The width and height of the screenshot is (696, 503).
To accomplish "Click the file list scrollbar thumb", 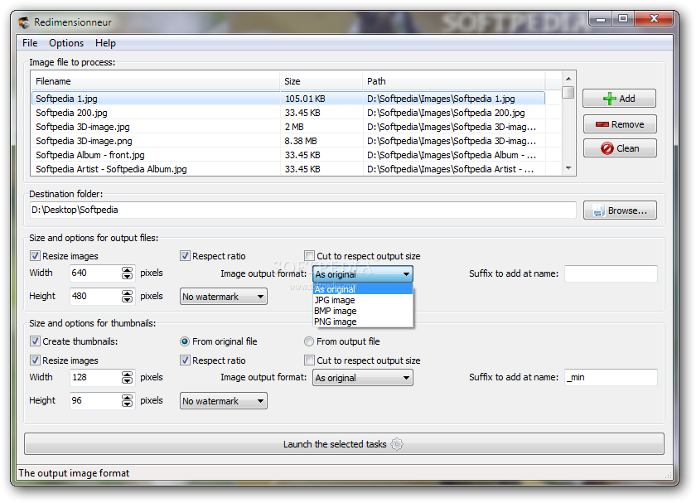I will 568,92.
